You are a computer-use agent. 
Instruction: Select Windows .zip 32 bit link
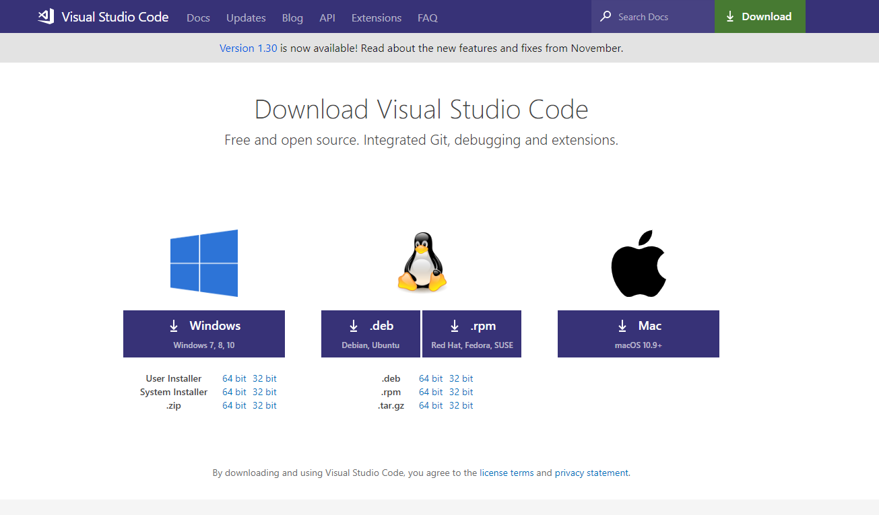point(265,405)
